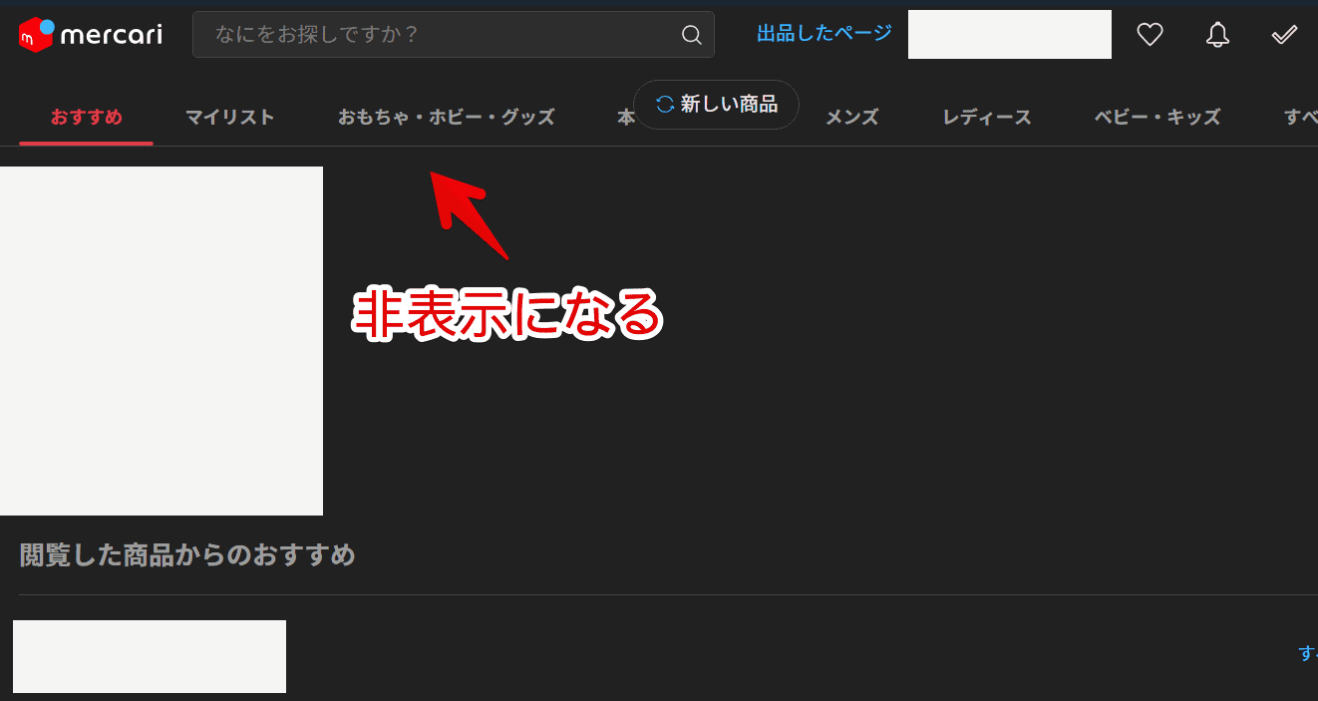This screenshot has width=1318, height=701.
Task: Switch to the おもちゃ・ホビー・グッズ tab
Action: [446, 118]
